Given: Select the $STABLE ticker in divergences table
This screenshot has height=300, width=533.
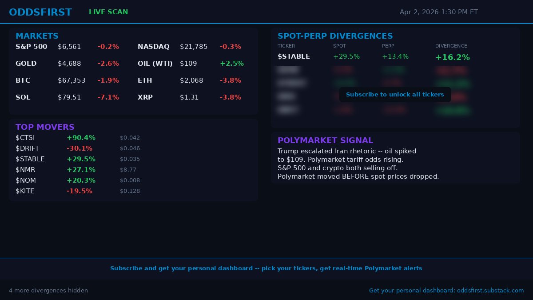Looking at the screenshot, I should tap(294, 56).
